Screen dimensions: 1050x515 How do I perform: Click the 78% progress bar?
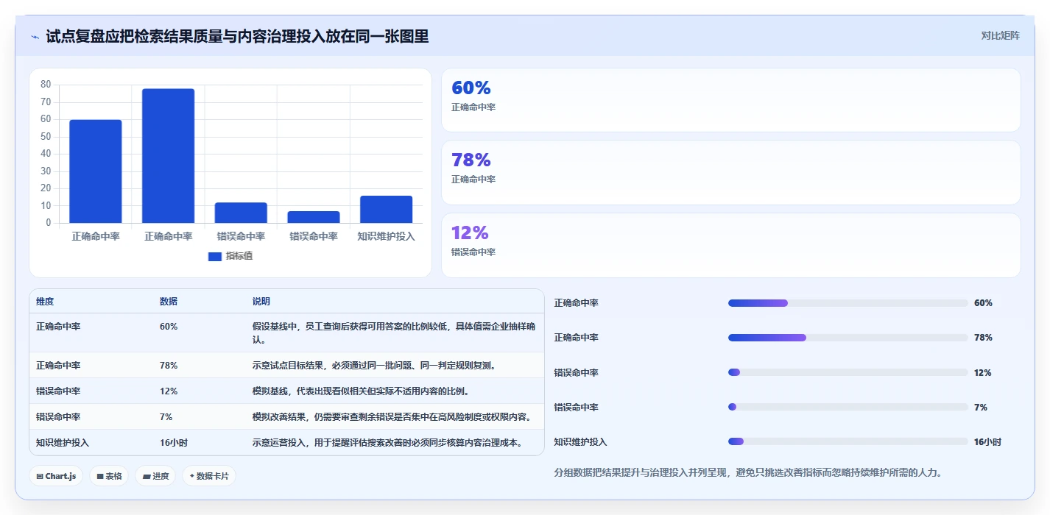point(848,338)
